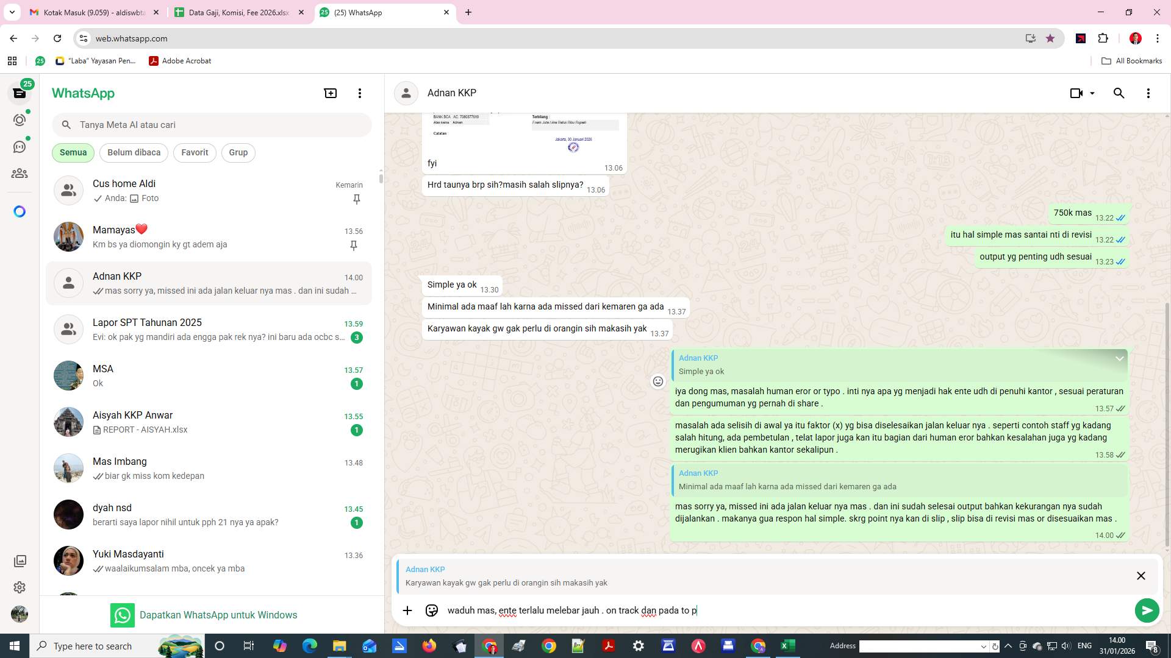
Task: Expand message options on "Simple ya ok"
Action: (1120, 358)
